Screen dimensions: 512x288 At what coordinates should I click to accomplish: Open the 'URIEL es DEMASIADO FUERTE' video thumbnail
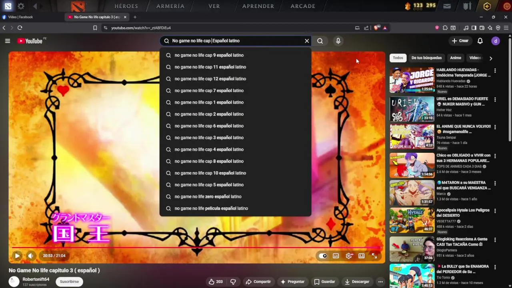click(x=412, y=109)
